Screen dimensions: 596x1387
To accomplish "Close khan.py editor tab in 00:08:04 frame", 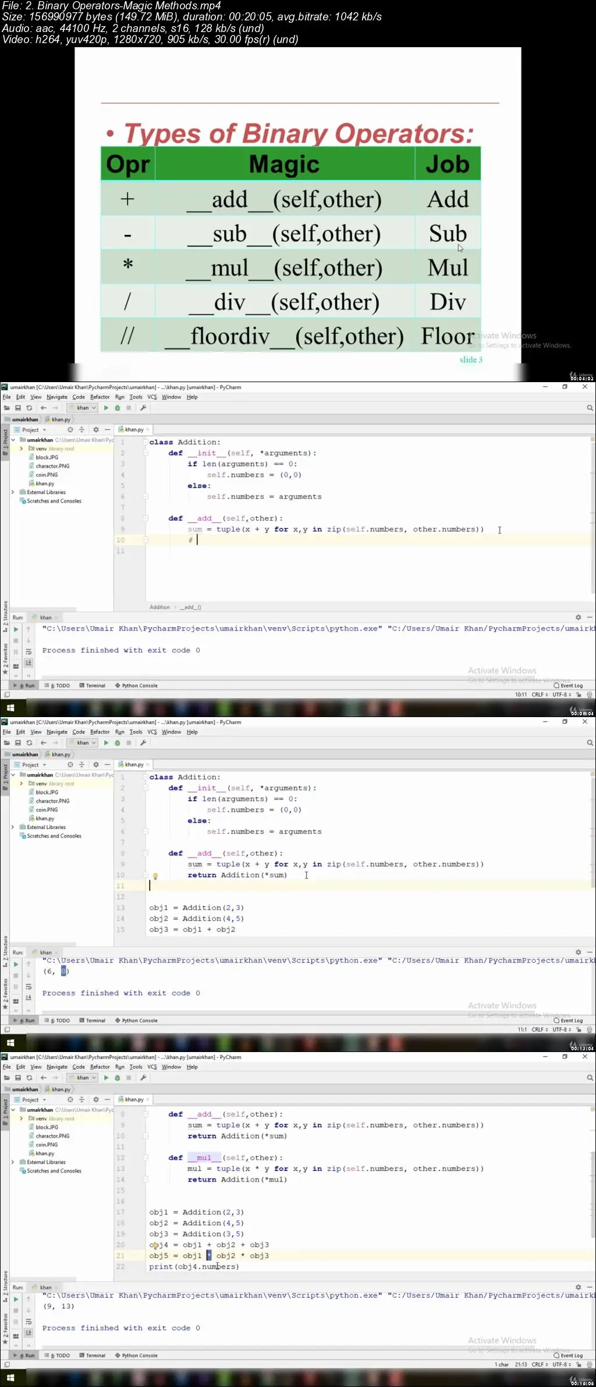I will coord(148,430).
